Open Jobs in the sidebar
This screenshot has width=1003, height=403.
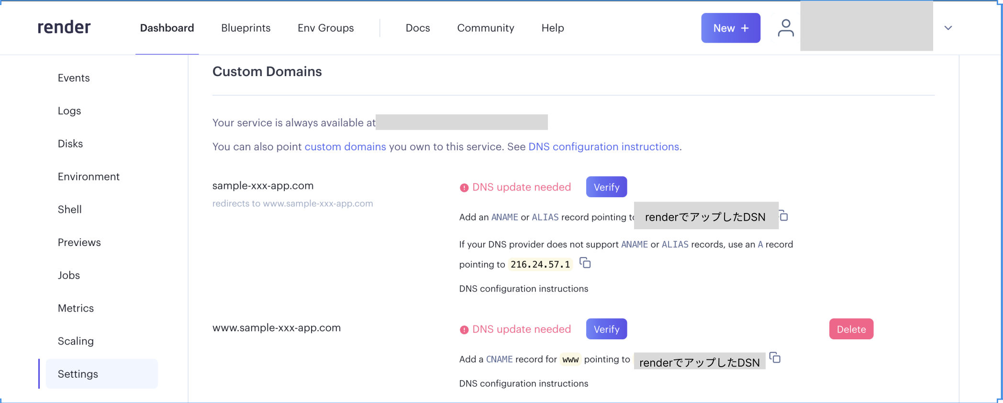tap(69, 275)
